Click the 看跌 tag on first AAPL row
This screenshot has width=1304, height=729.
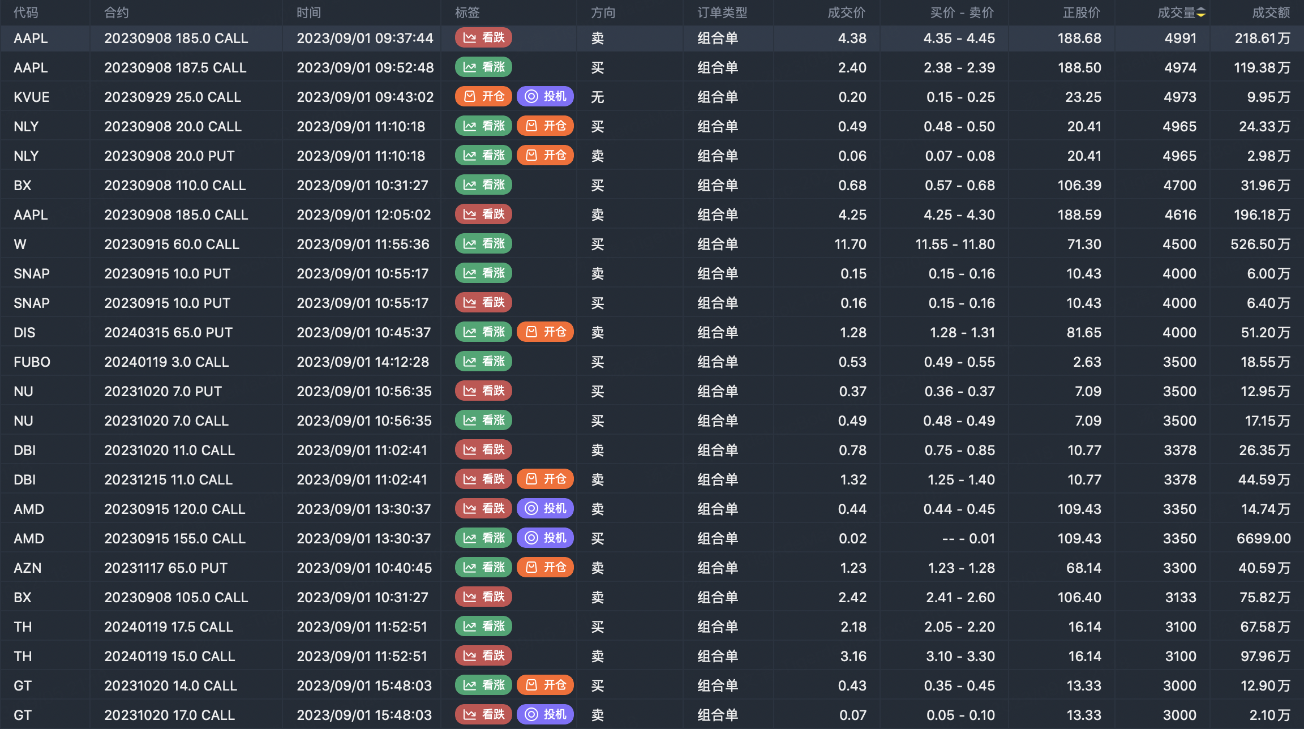point(483,38)
